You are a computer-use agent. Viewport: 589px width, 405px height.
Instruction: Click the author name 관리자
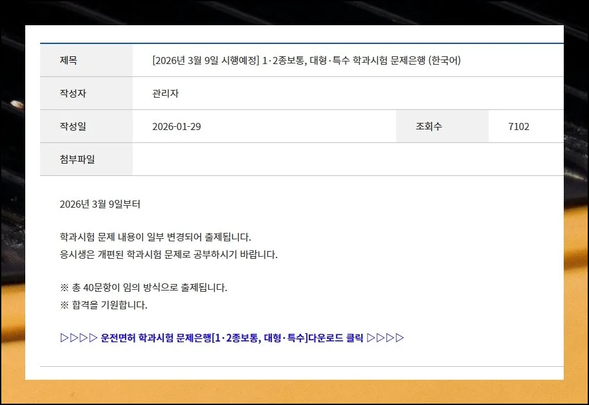[165, 94]
